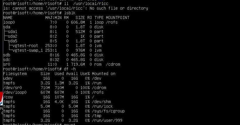The width and height of the screenshot is (240, 125).
Task: Click the sda2 partition name
Action: tap(13, 36)
